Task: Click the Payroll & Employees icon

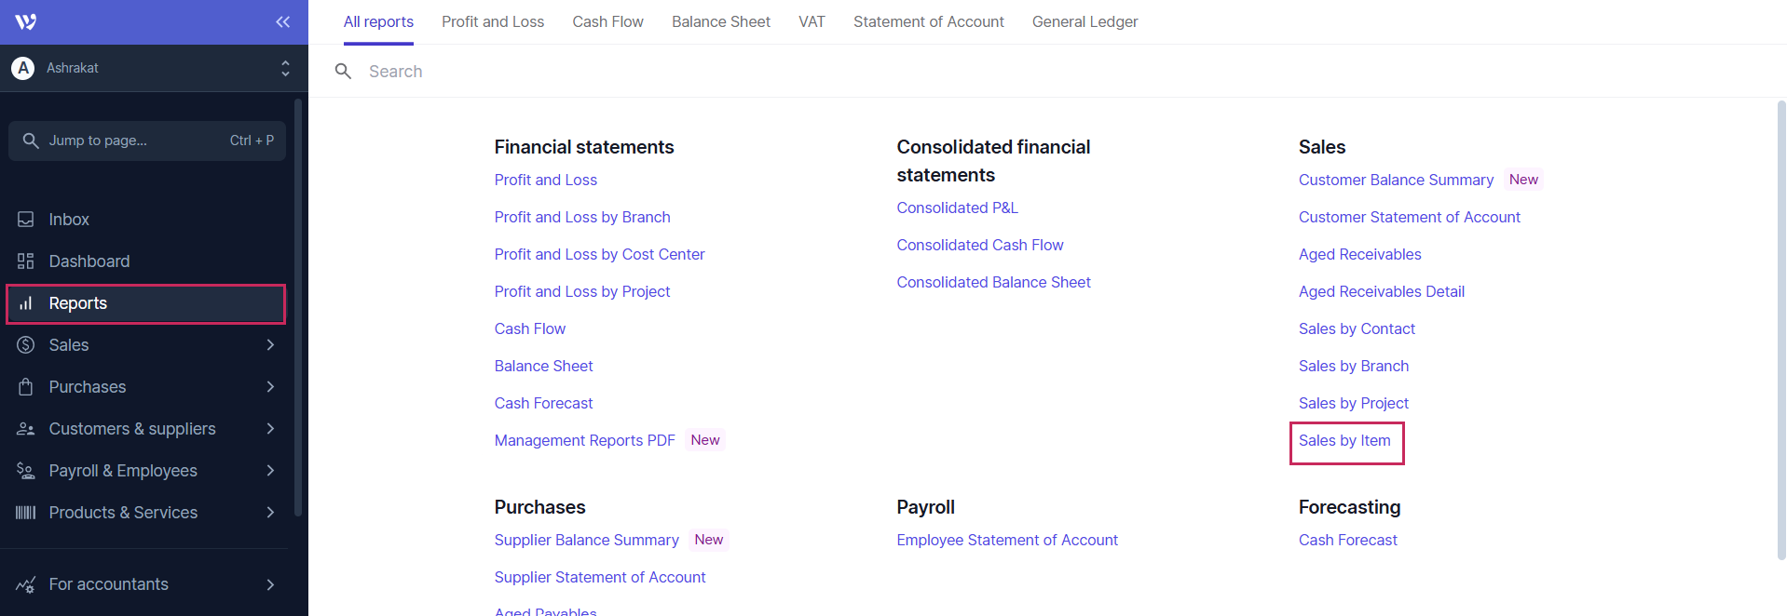Action: pos(26,471)
